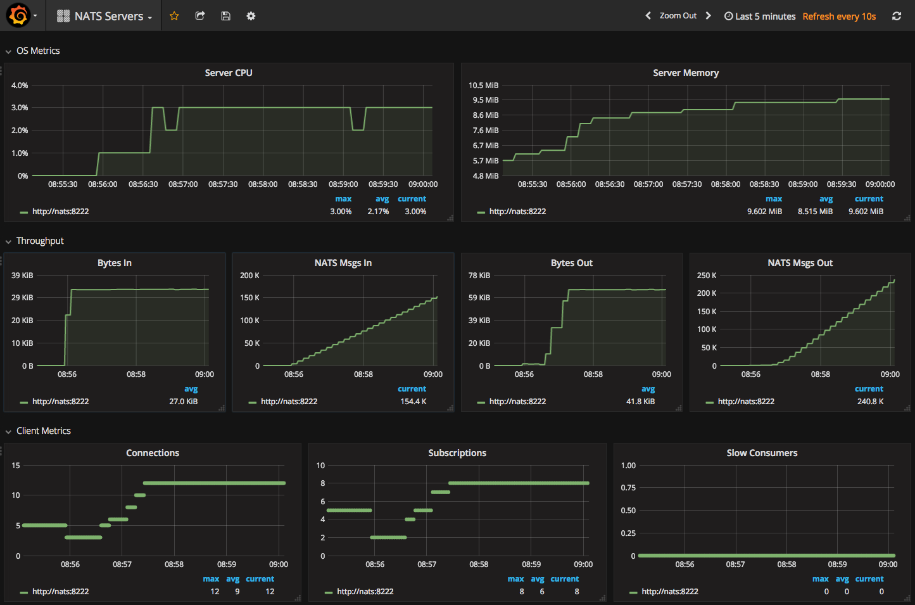The width and height of the screenshot is (915, 605).
Task: Grab Slow Consumers panel resize handle
Action: tap(907, 598)
